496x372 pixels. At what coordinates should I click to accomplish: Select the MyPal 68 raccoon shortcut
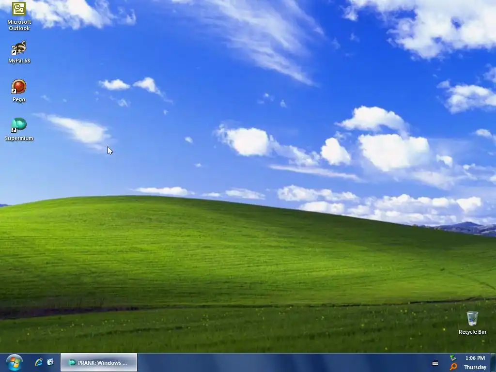pyautogui.click(x=19, y=52)
